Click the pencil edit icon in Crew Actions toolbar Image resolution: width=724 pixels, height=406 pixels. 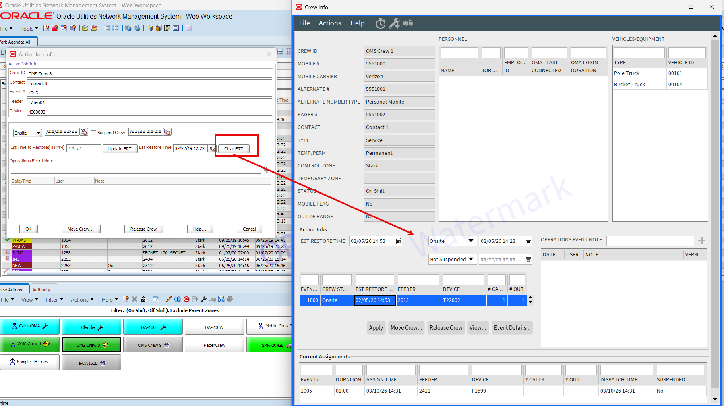(x=169, y=300)
